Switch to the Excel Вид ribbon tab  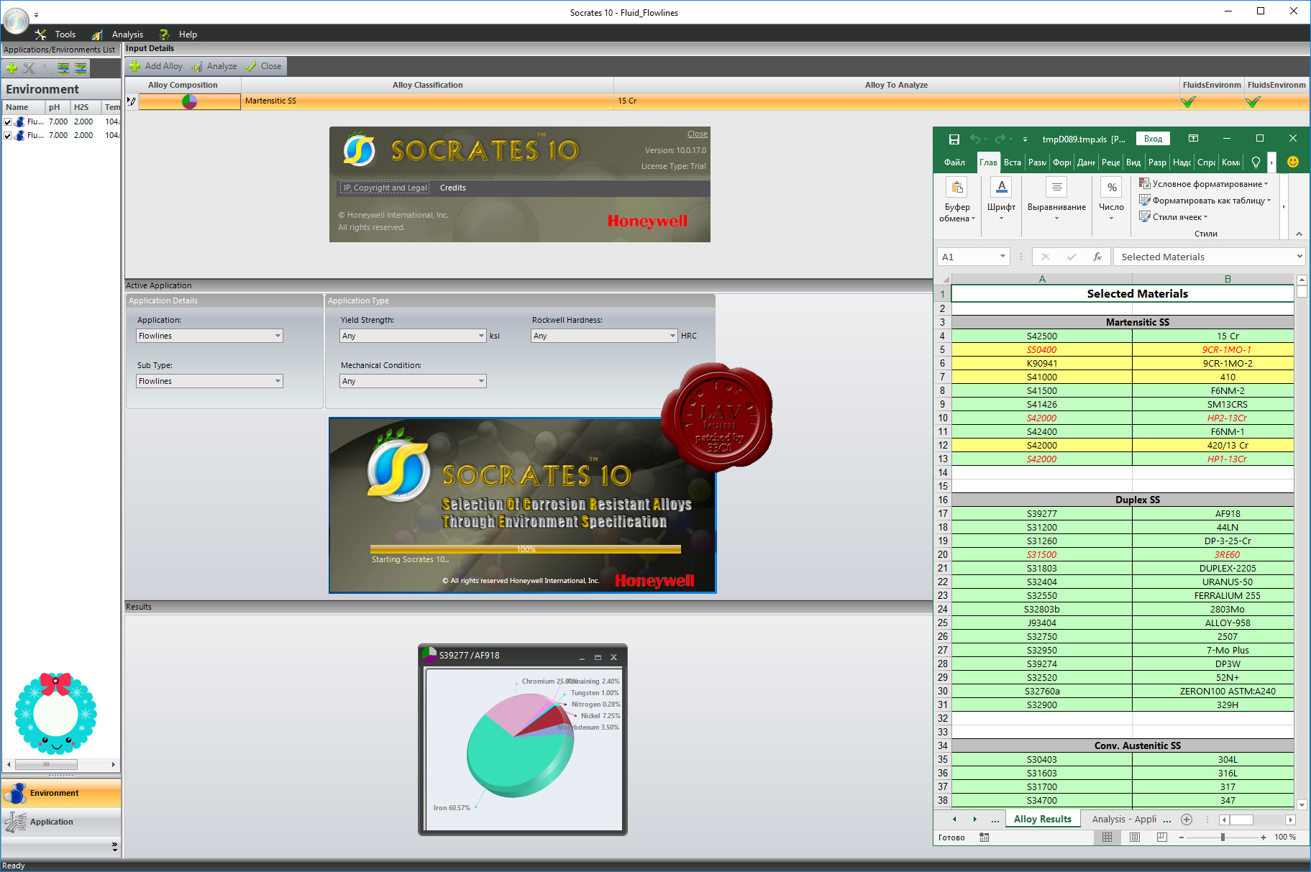1133,162
